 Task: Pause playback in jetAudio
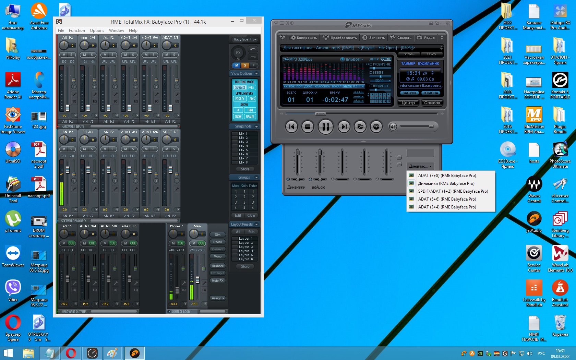(325, 127)
